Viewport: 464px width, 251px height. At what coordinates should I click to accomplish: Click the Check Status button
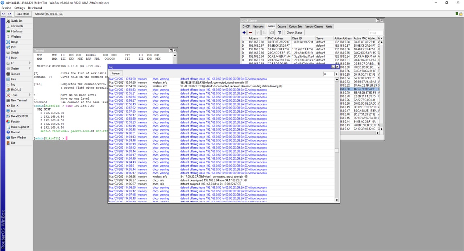coord(294,33)
